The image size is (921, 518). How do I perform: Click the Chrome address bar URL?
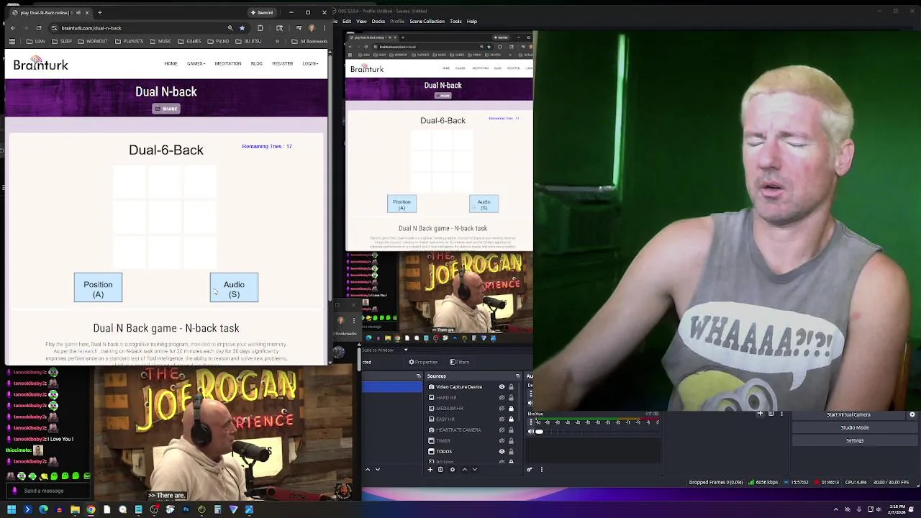(x=91, y=28)
